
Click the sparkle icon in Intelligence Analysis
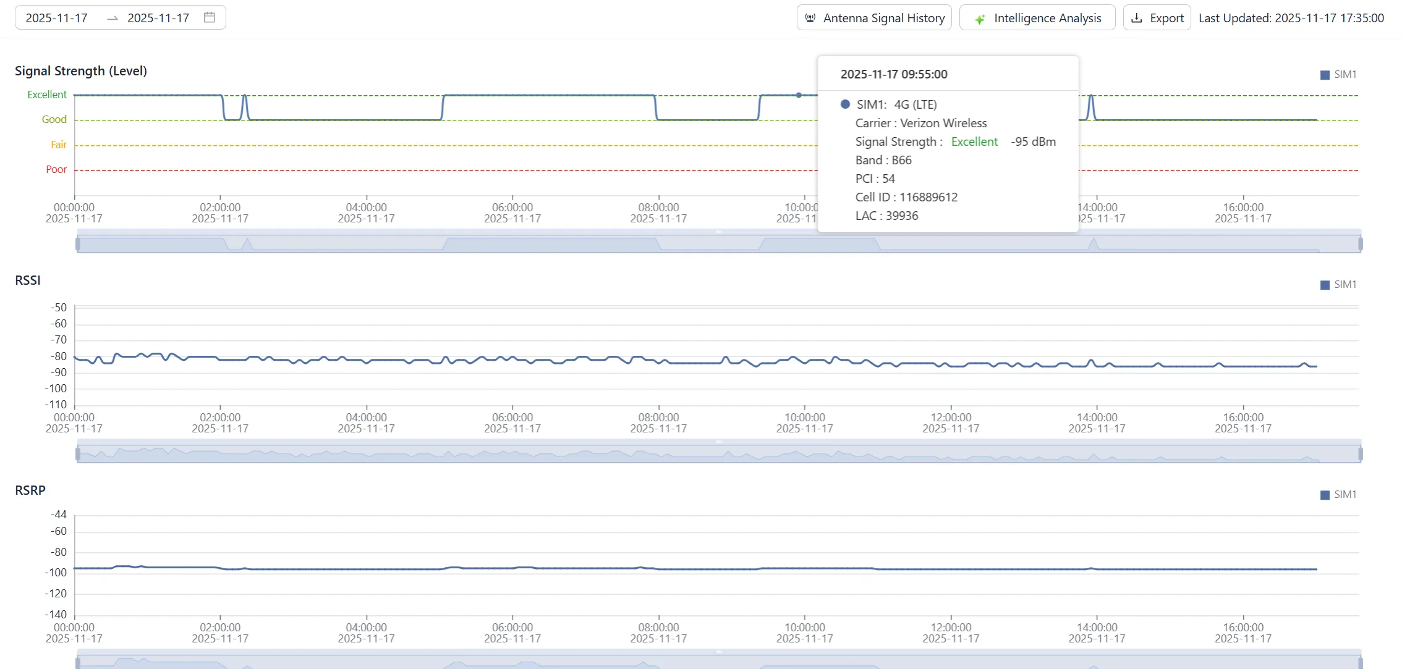click(980, 19)
